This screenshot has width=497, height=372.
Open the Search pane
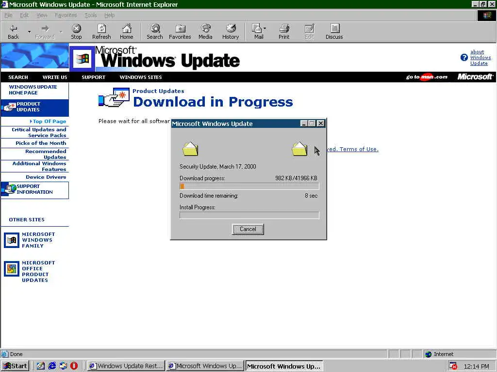(x=155, y=31)
